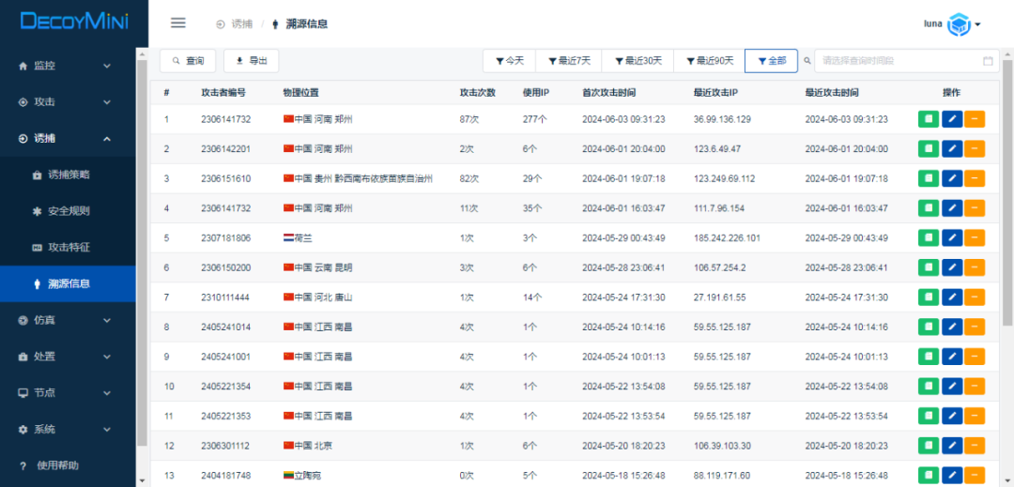Screen dimensions: 1014x487
Task: Select 溯源信息 in the sidebar
Action: coord(68,283)
